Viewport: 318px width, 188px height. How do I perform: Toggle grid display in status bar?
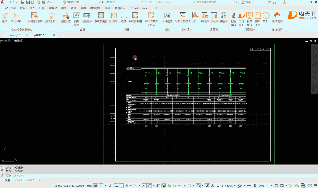click(x=96, y=185)
